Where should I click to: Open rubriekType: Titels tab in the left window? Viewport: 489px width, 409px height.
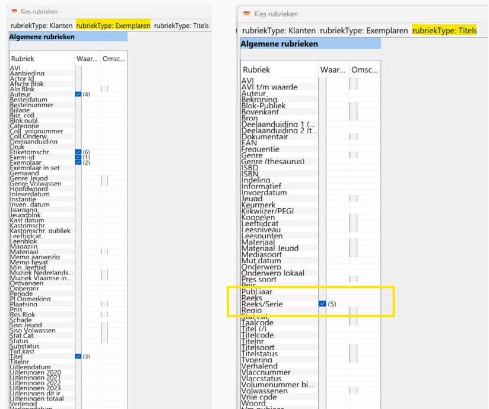click(x=181, y=26)
